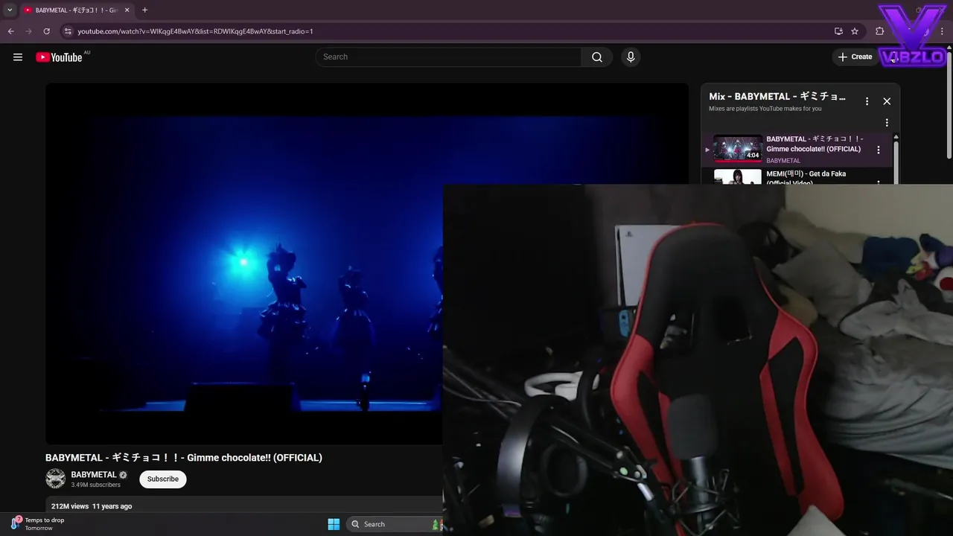Reload the page with the refresh icon

point(46,31)
